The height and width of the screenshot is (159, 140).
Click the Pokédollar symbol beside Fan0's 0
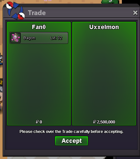[37, 122]
